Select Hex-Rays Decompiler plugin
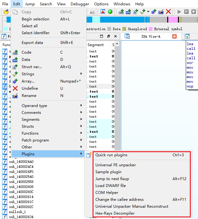This screenshot has width=198, height=219. tap(115, 213)
